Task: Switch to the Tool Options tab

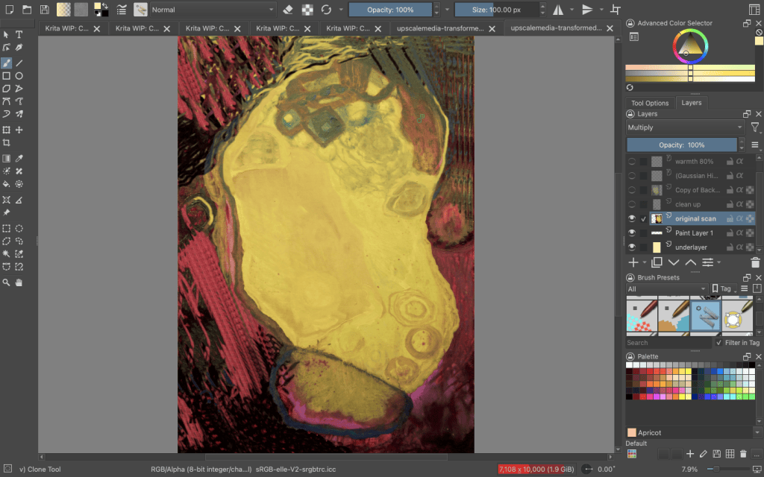Action: (650, 103)
